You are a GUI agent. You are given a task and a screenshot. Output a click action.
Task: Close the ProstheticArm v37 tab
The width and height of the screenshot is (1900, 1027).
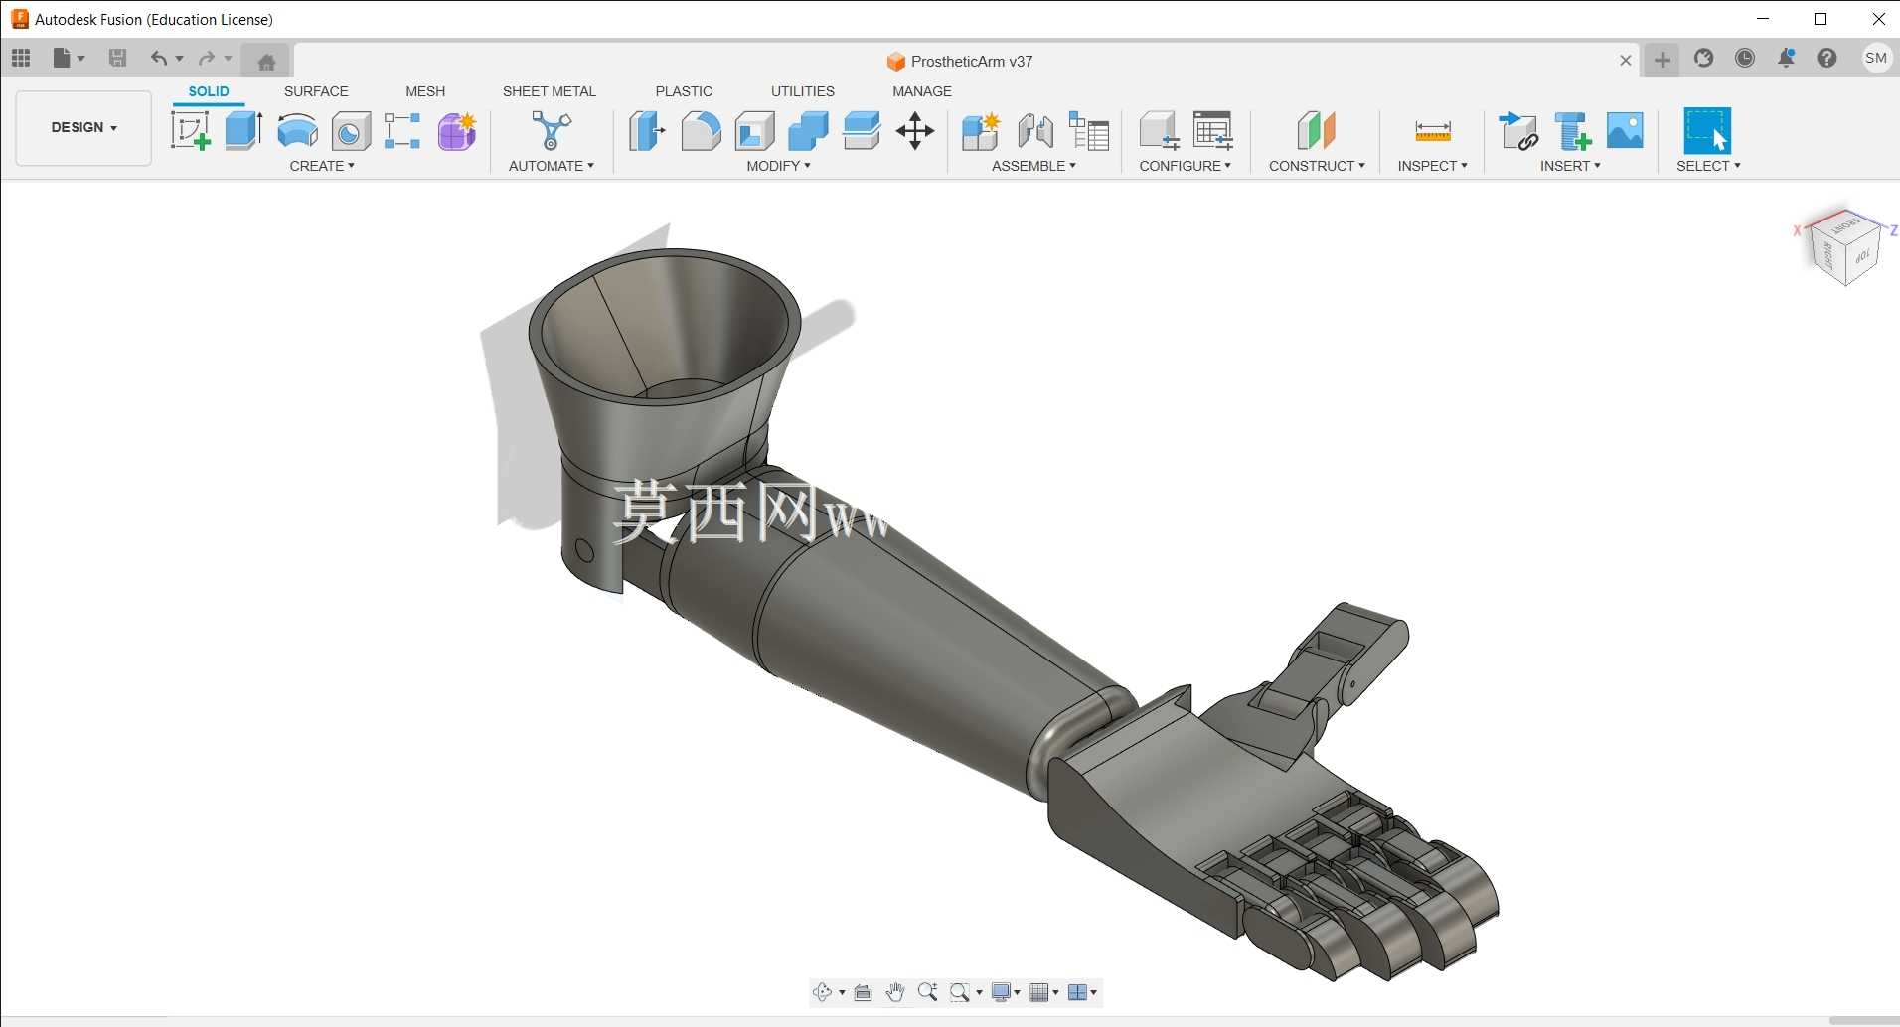pos(1626,61)
